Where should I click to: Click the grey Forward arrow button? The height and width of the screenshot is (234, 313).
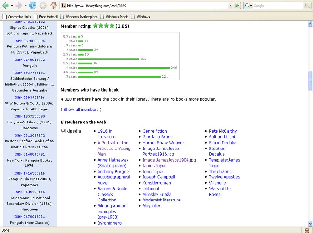[19, 6]
